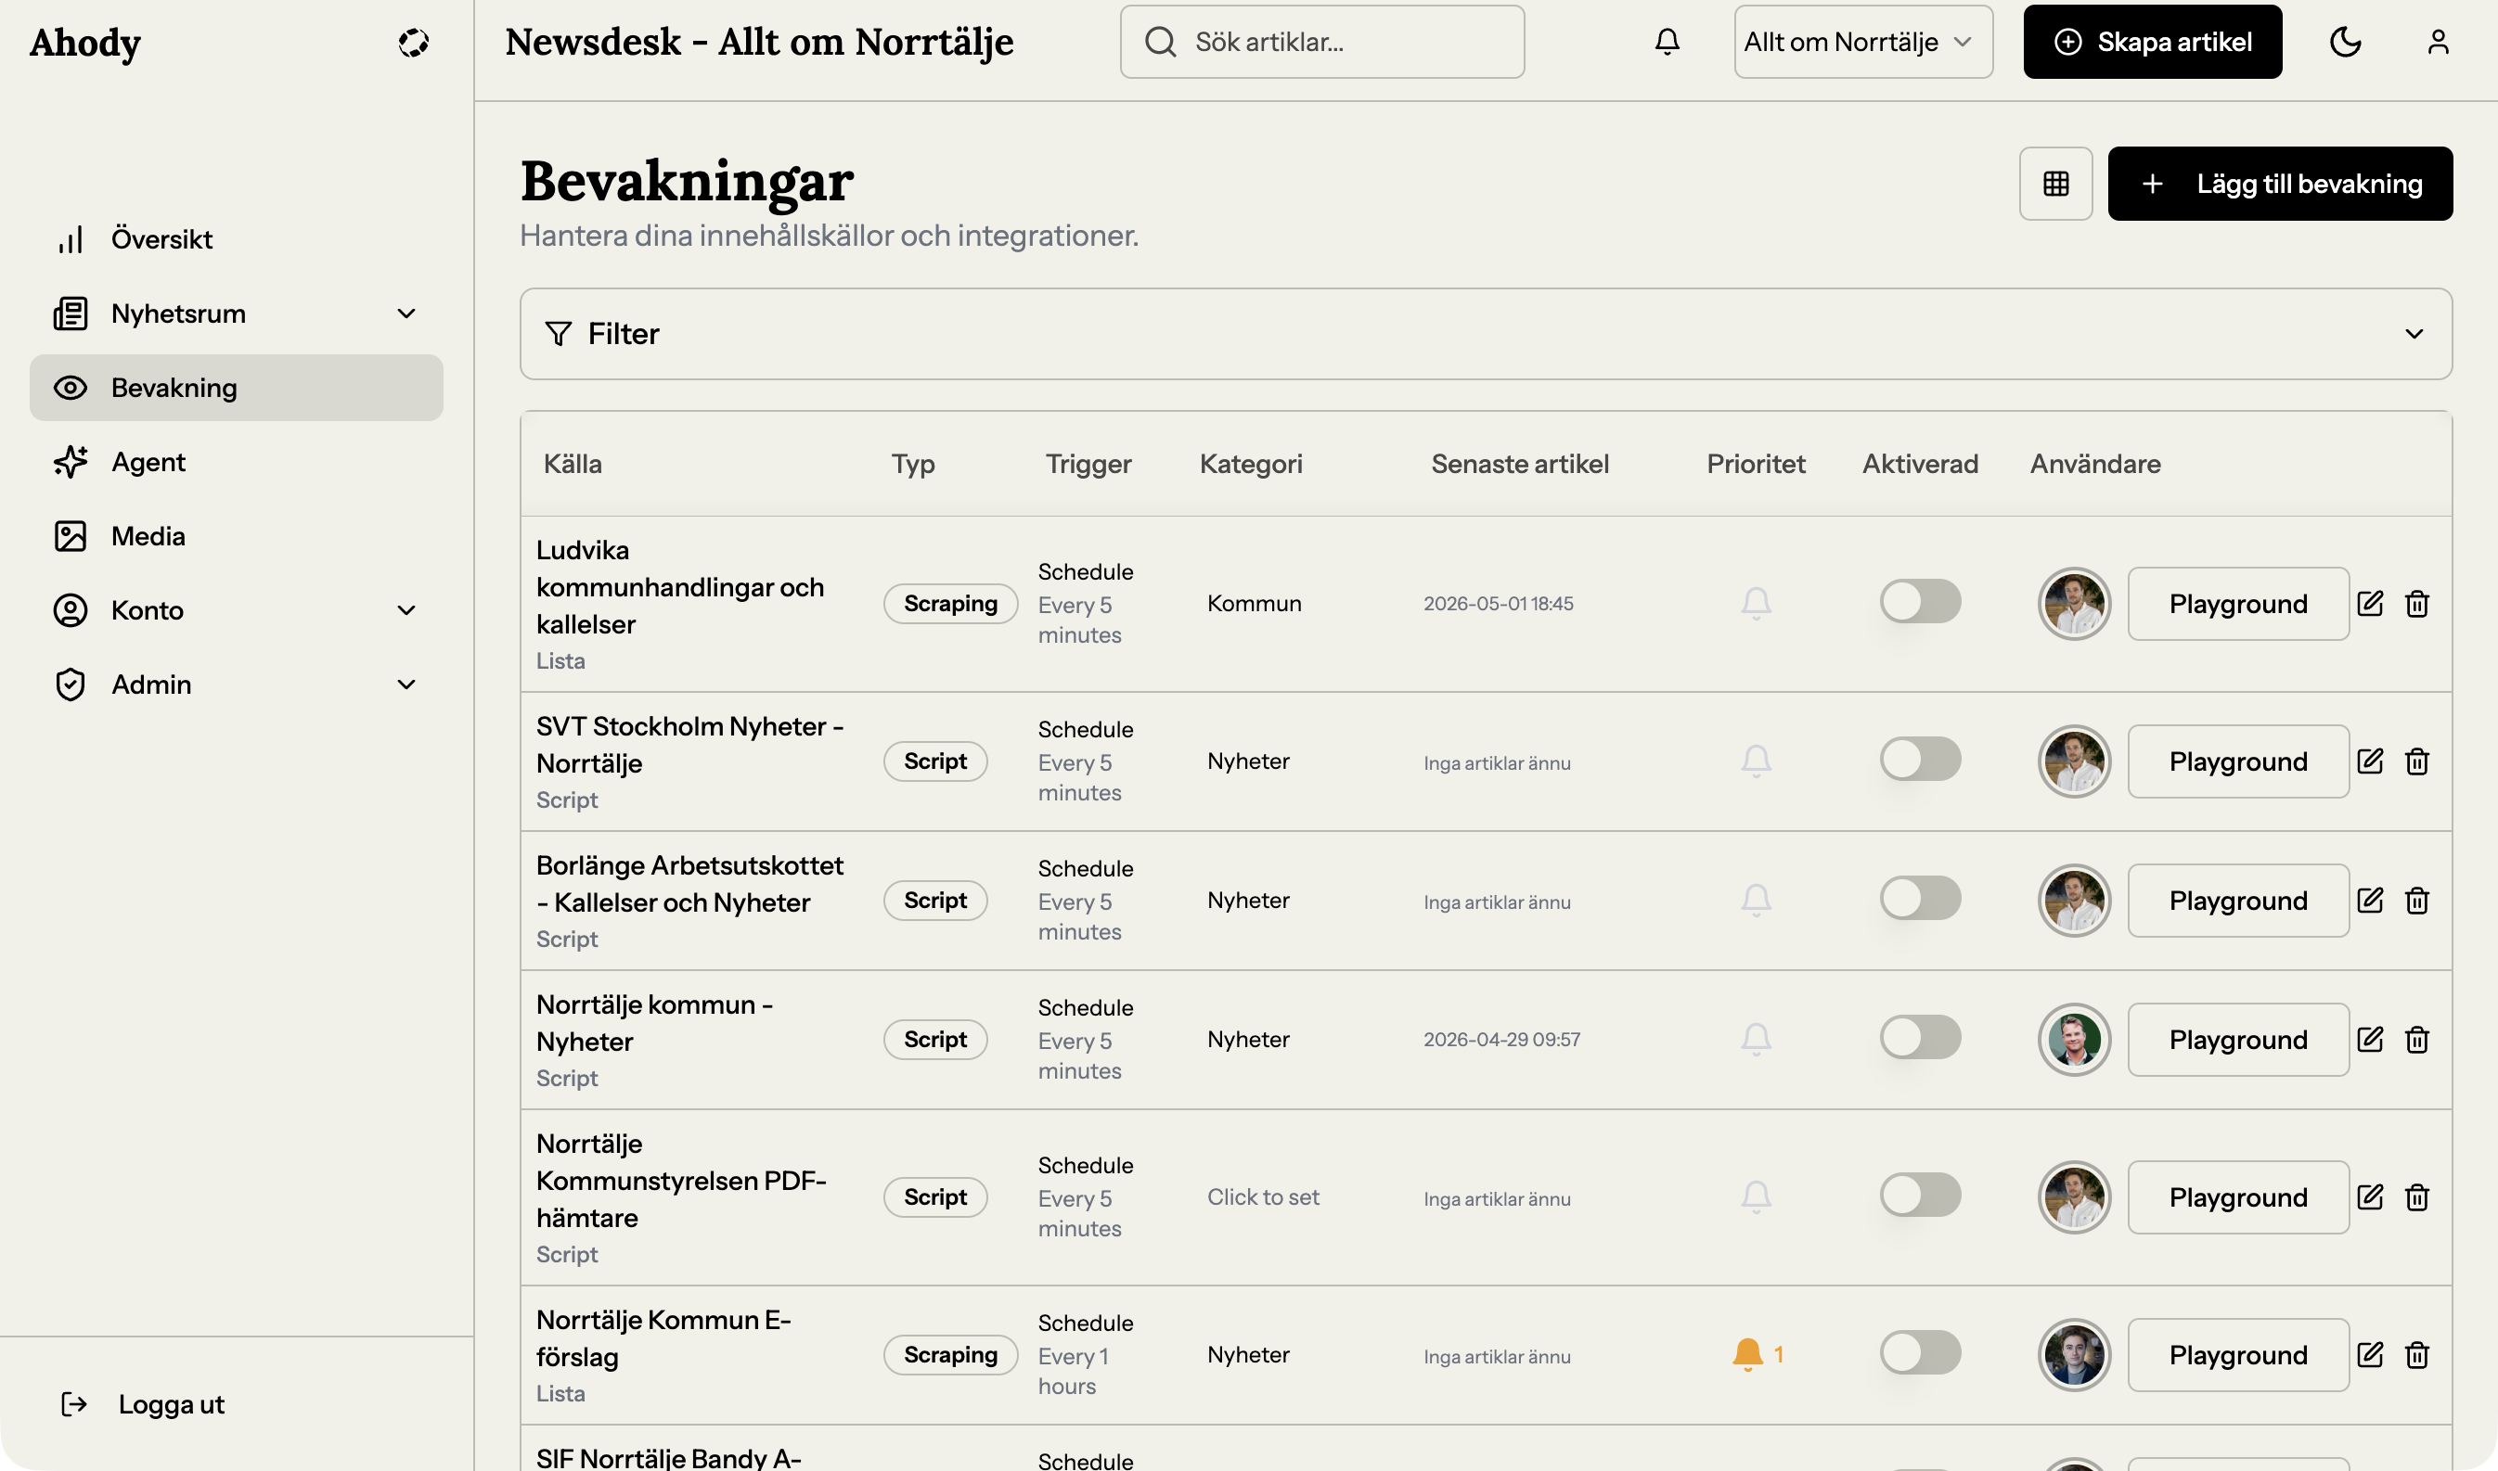Edit the Norrtälje Kommunstyrelsen PDF-hämtare row
The width and height of the screenshot is (2498, 1471).
(2370, 1196)
